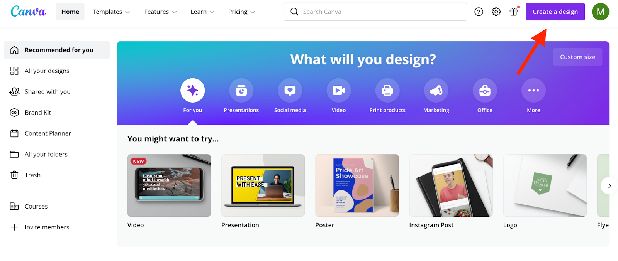Click the Custom size button
The height and width of the screenshot is (261, 618).
coord(577,57)
